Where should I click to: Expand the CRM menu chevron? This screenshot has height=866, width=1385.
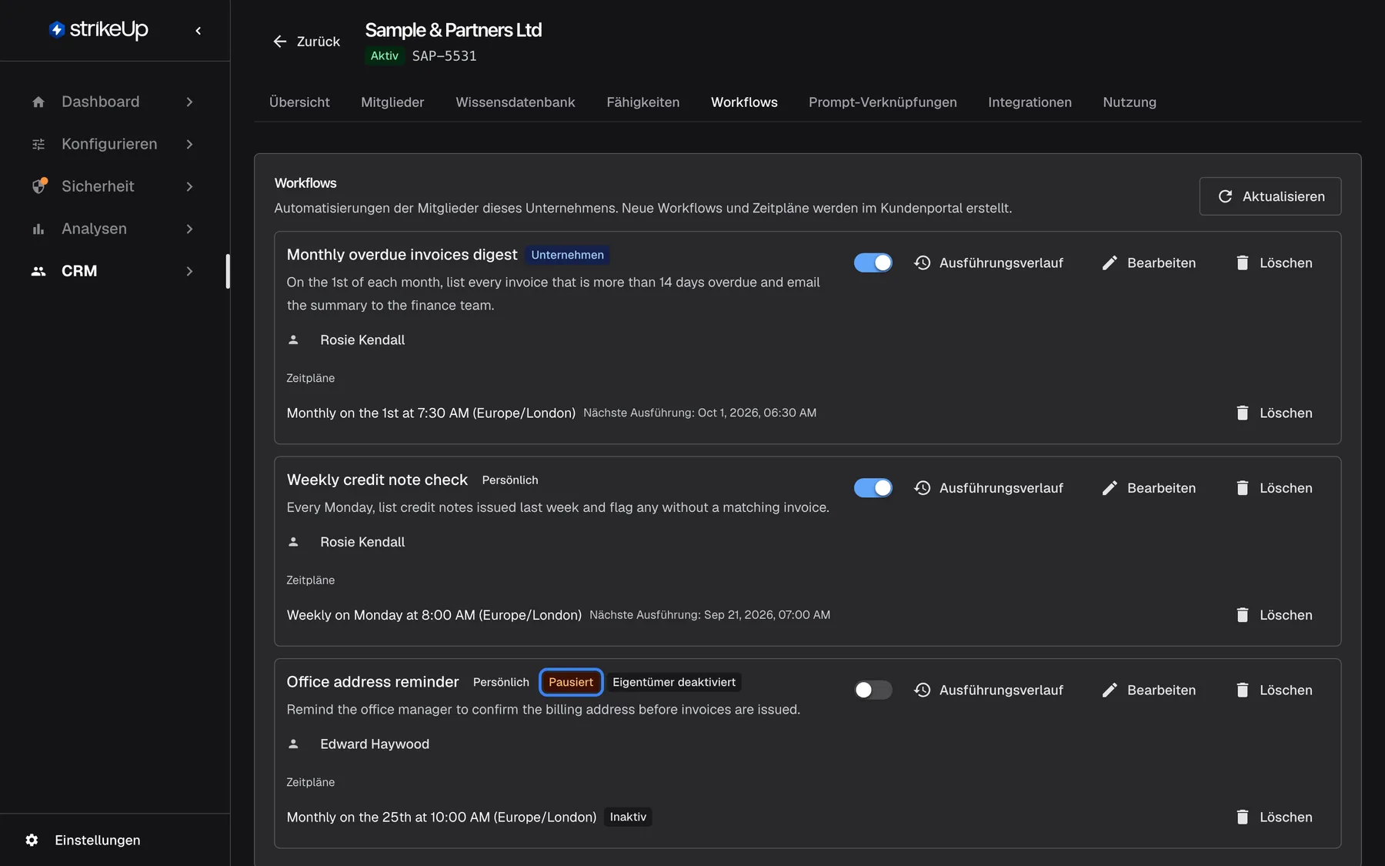[189, 271]
